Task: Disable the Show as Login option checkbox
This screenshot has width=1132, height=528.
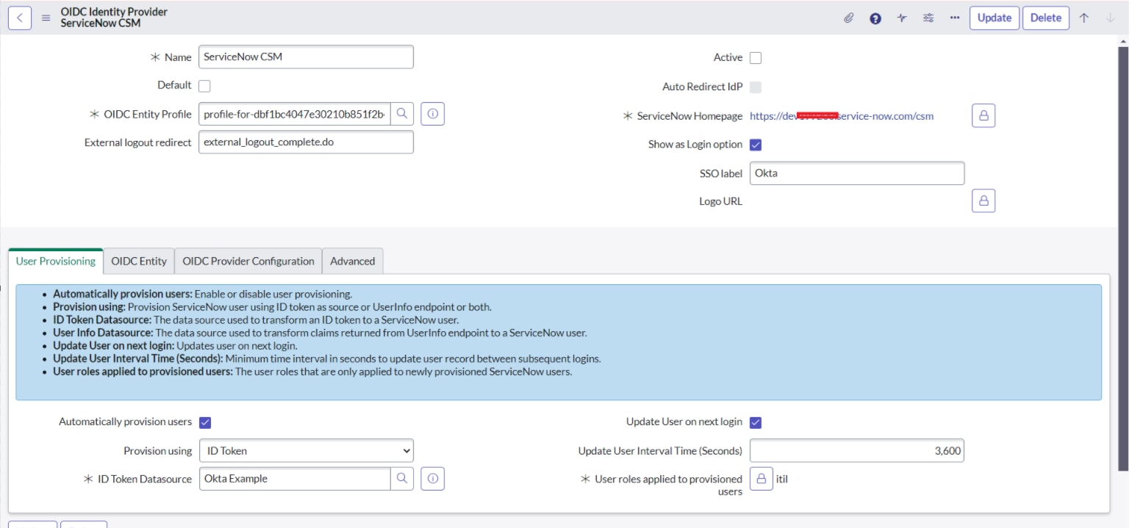Action: point(756,145)
